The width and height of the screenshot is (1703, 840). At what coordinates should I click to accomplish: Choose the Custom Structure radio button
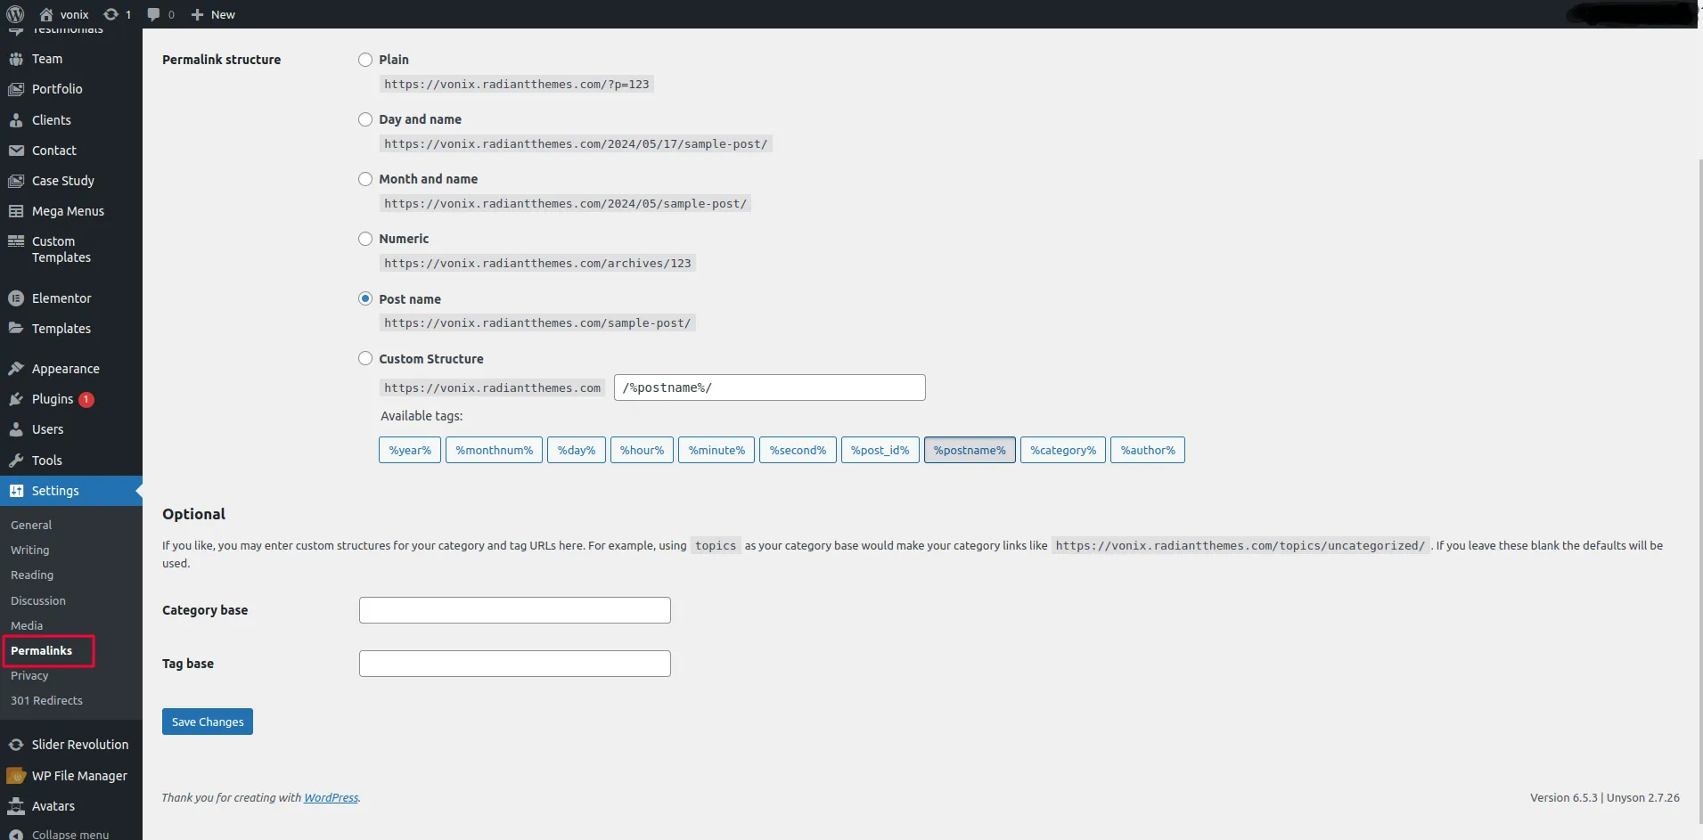(365, 358)
